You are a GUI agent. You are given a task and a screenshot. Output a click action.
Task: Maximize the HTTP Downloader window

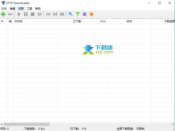(x=159, y=3)
